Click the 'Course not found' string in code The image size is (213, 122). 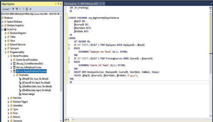click(99, 65)
